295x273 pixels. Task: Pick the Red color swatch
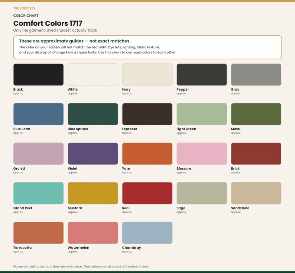(x=147, y=193)
